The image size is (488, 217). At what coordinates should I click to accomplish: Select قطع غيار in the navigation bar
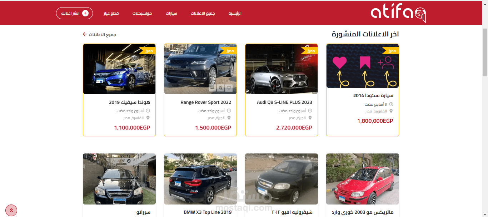tap(111, 13)
